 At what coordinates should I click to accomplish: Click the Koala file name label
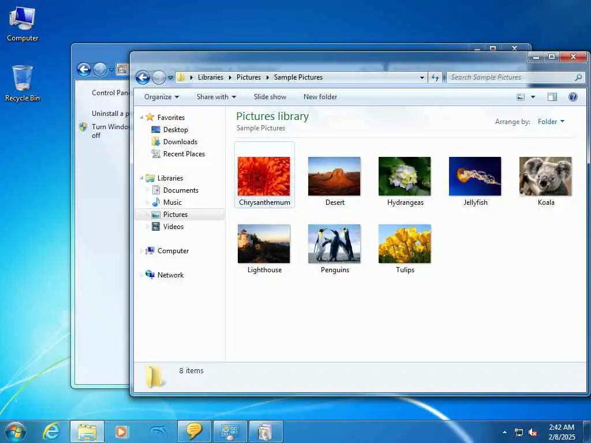coord(546,202)
